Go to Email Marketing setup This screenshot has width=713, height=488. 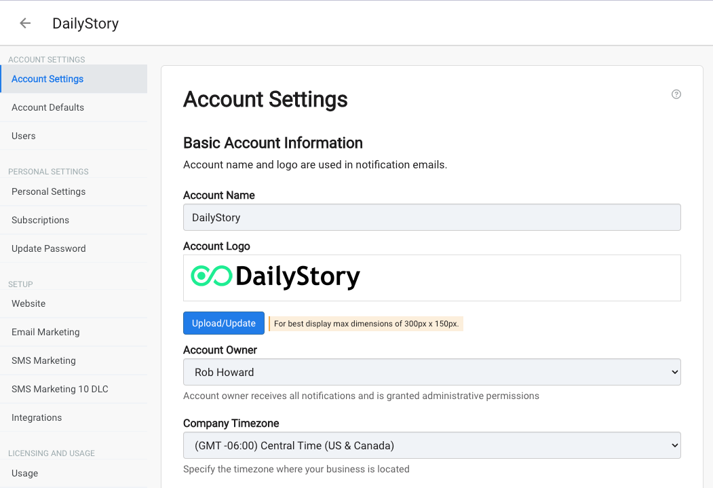coord(74,332)
